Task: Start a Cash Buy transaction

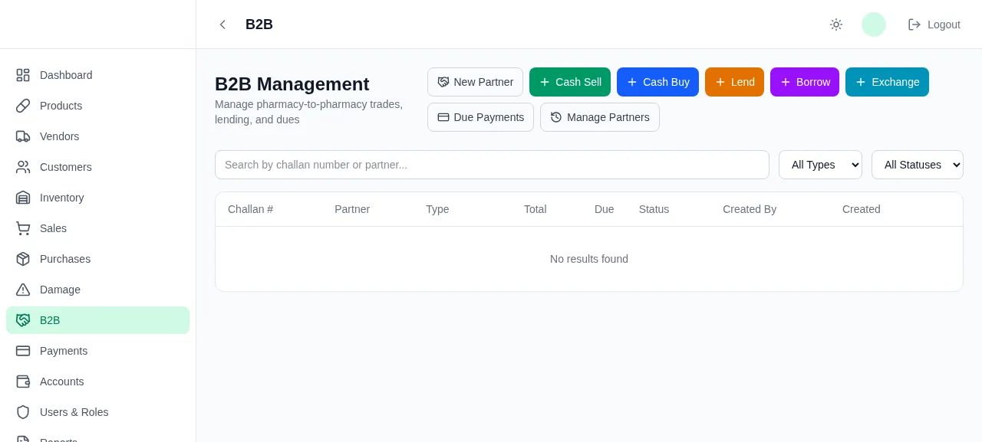Action: click(x=657, y=82)
